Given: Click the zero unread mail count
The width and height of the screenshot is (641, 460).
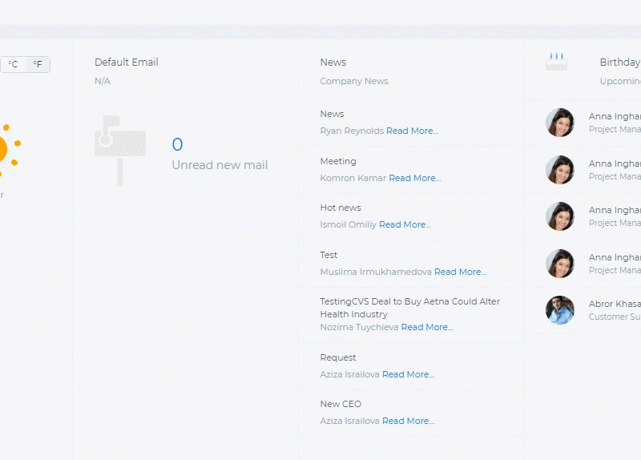Looking at the screenshot, I should (x=177, y=144).
